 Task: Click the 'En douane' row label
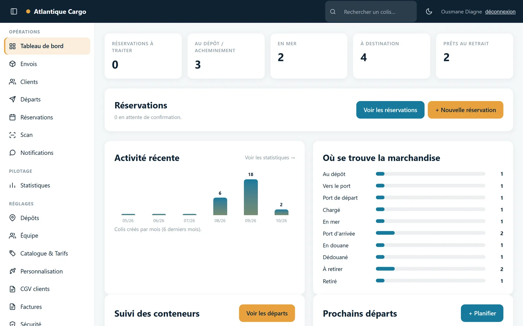(x=336, y=245)
